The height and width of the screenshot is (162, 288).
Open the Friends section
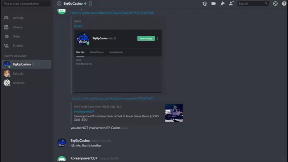[x=26, y=46]
